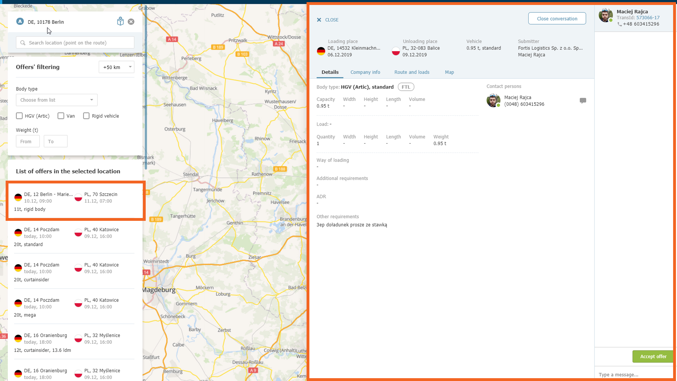677x381 pixels.
Task: Click the Polish flag icon at Unloading place
Action: (396, 52)
